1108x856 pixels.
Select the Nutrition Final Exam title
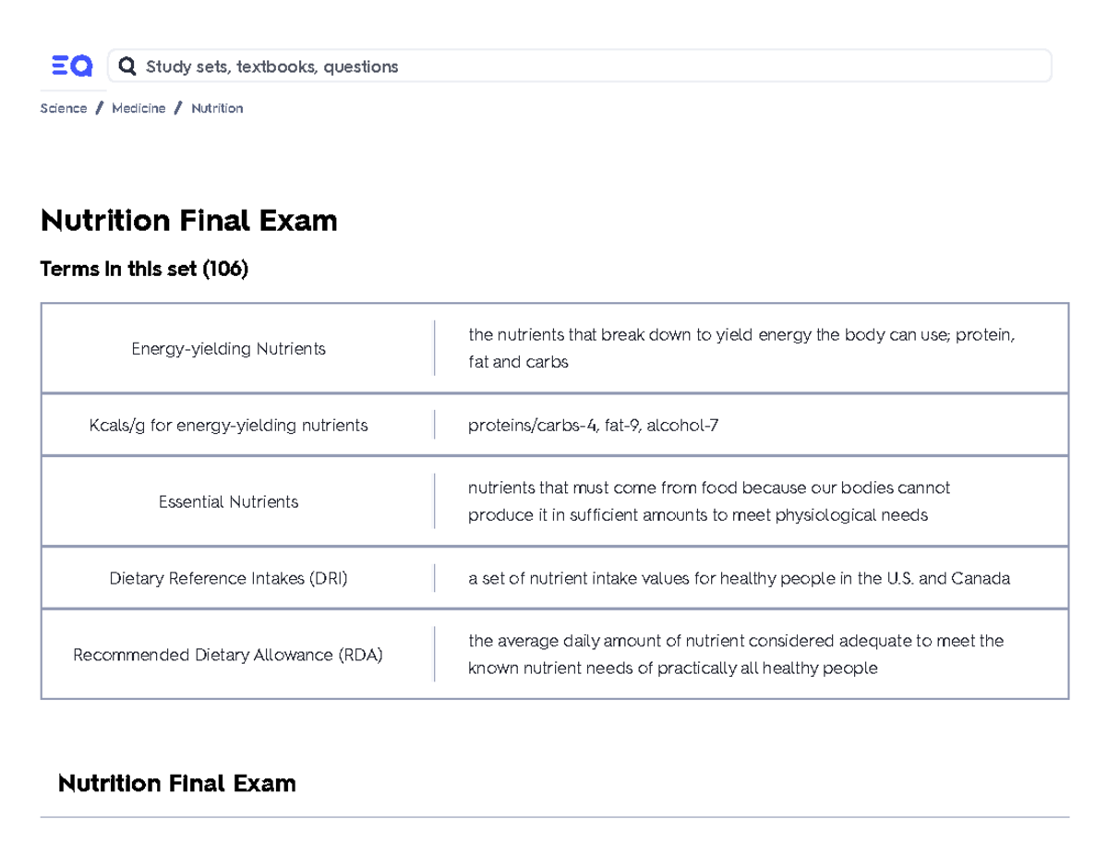tap(188, 221)
